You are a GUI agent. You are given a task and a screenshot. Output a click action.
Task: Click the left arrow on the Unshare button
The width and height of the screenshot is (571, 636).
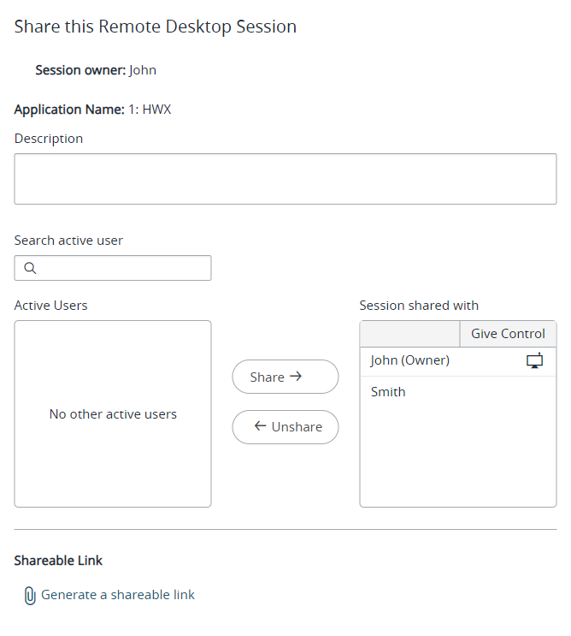[260, 426]
